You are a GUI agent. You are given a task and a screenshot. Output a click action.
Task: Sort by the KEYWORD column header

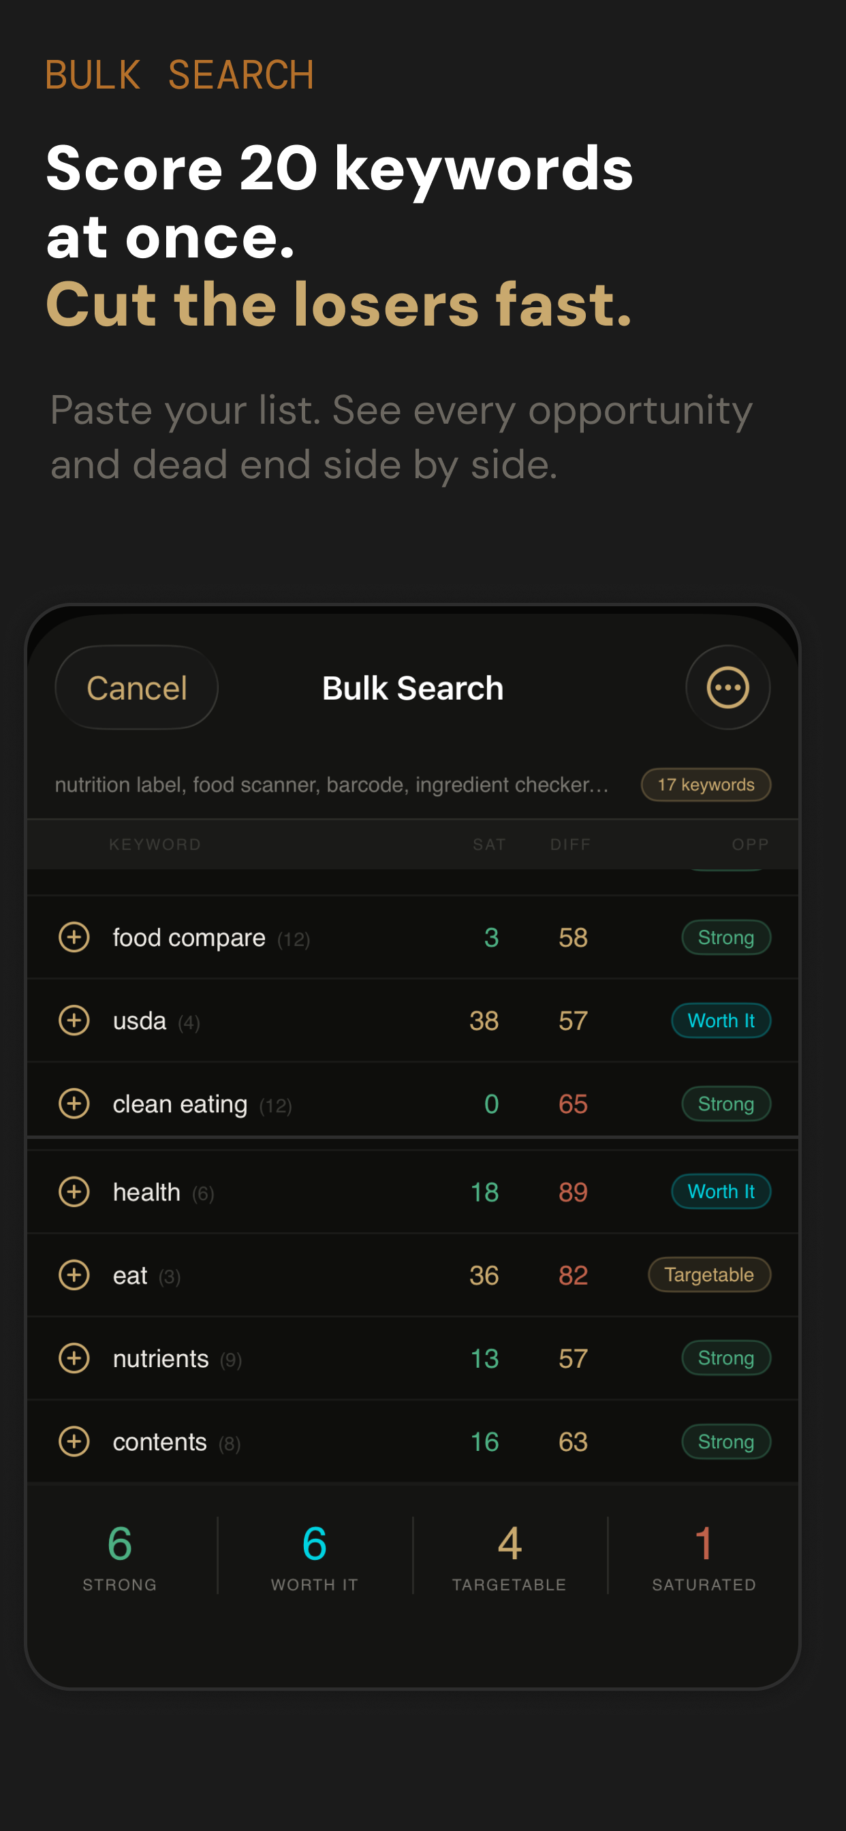coord(155,845)
